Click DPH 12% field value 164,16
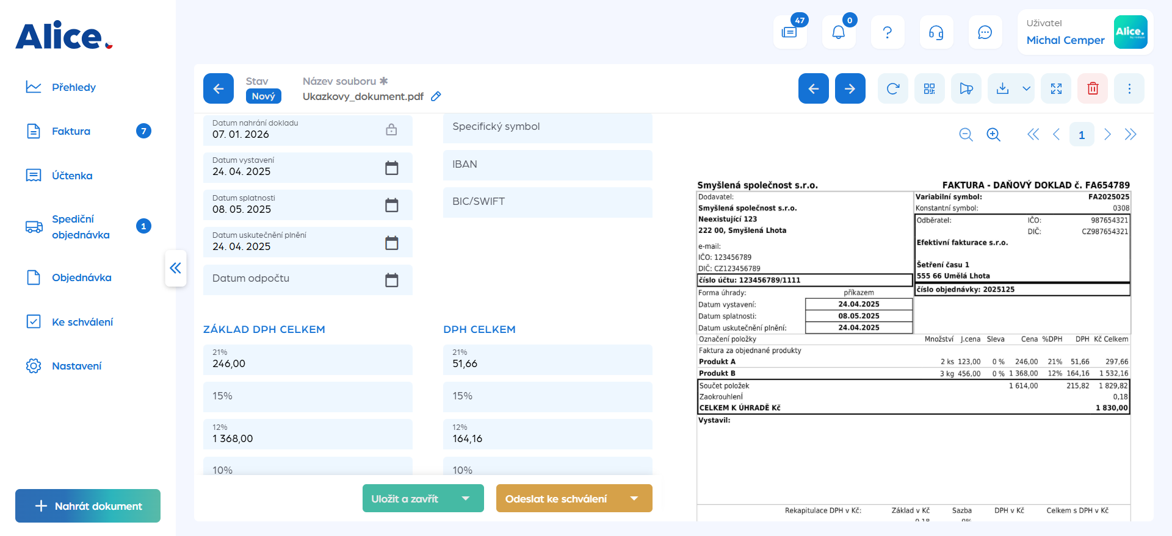The height and width of the screenshot is (536, 1172). click(548, 434)
